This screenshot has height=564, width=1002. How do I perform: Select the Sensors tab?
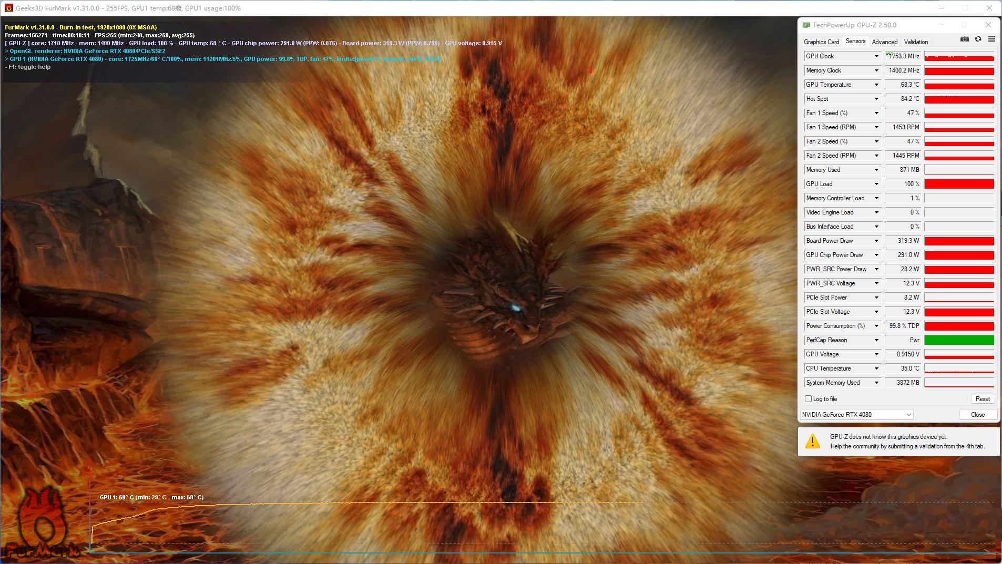point(855,41)
